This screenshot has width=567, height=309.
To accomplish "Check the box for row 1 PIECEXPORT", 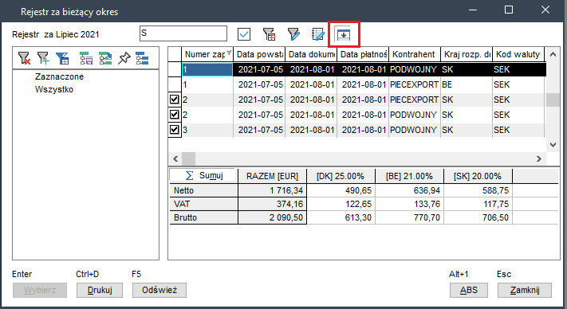I will pyautogui.click(x=175, y=84).
